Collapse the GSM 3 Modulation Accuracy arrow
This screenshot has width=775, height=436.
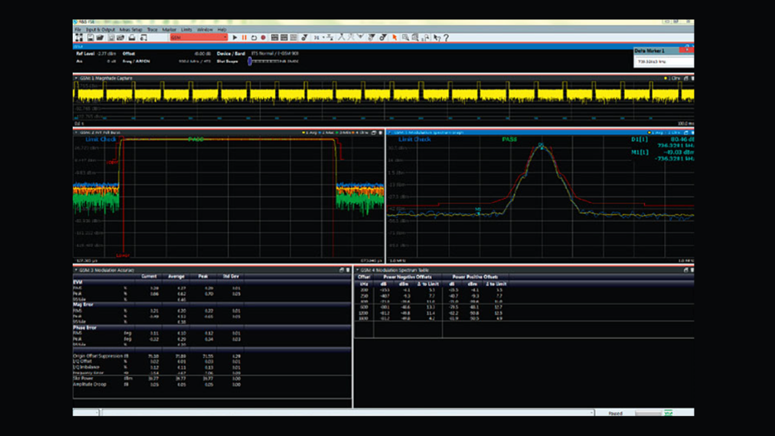(76, 270)
